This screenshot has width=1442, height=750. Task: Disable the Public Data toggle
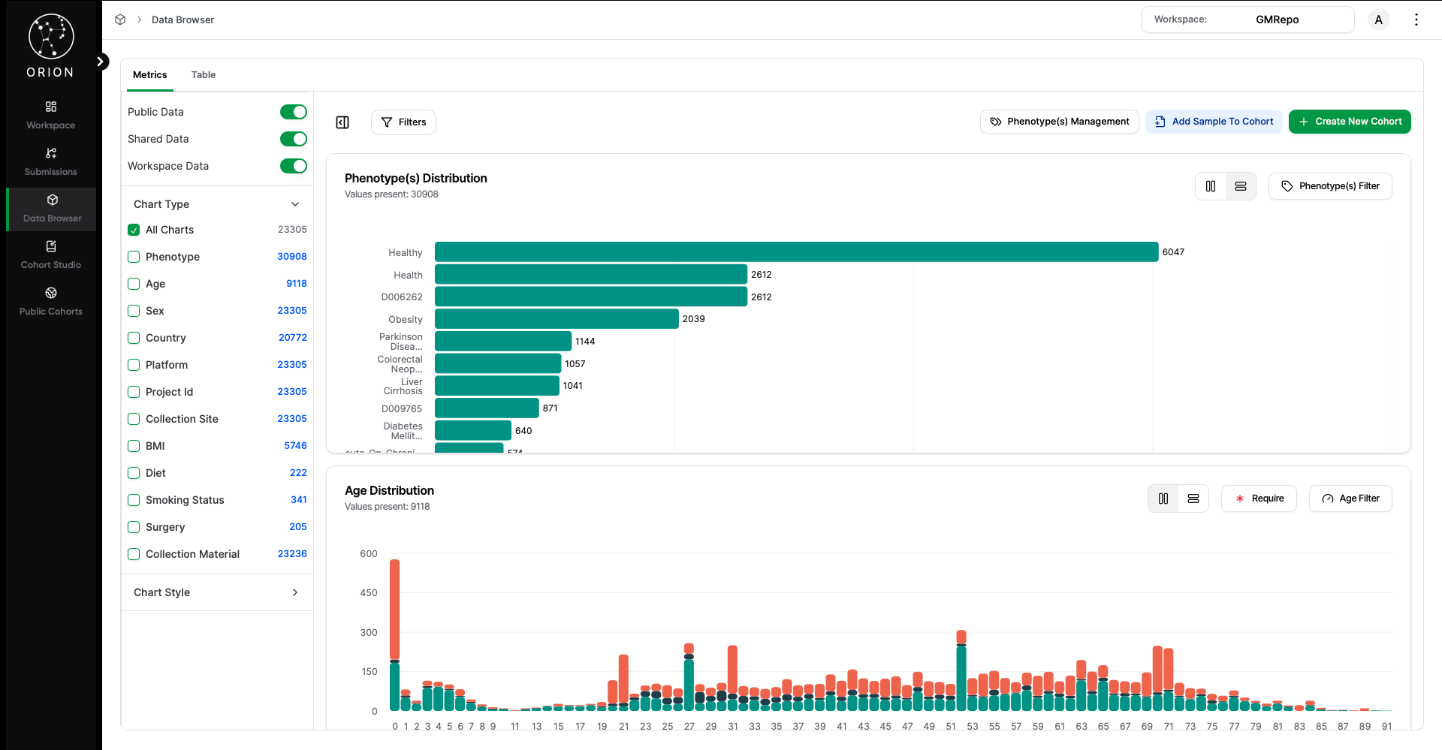coord(293,111)
